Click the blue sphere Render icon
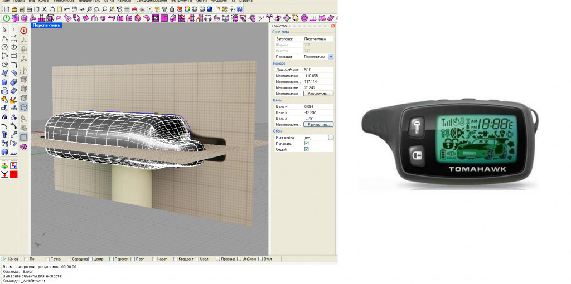Screen dimensions: 571x284 [210, 9]
